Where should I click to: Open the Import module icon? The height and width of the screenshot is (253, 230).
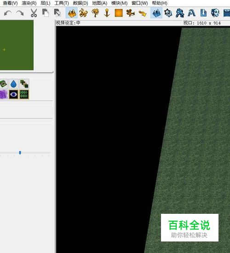203,13
